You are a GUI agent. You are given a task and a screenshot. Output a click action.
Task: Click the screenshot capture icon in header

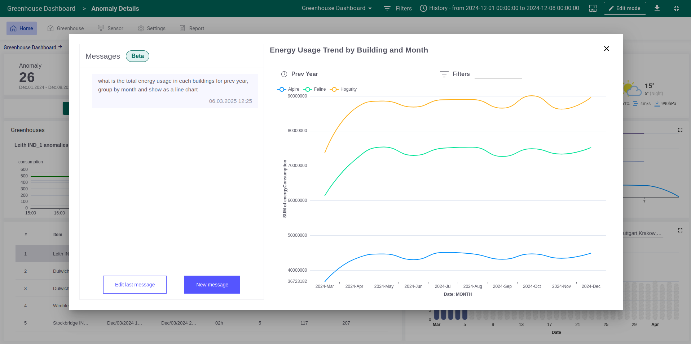click(593, 8)
